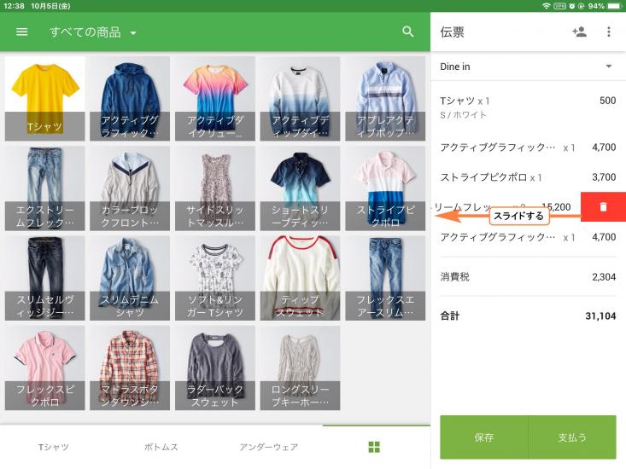Tap the 伝票 ticket header title

pyautogui.click(x=452, y=32)
